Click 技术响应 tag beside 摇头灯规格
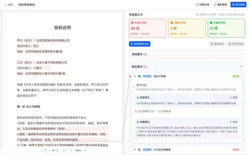 [x=147, y=76]
